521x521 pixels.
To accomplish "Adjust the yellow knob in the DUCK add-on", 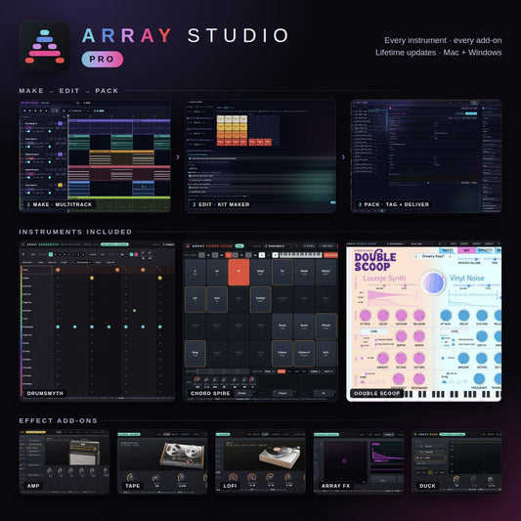I will coord(456,479).
